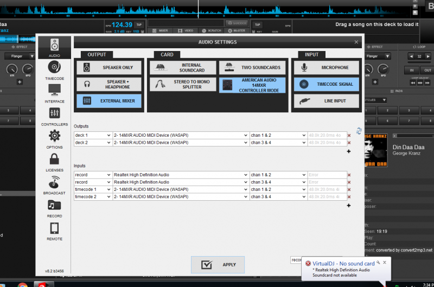
Task: Open right deck Flanger effect dropdown
Action: click(x=378, y=56)
